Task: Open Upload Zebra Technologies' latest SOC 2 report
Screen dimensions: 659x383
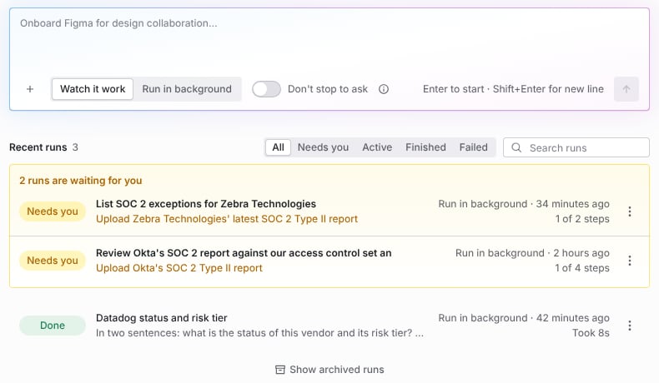Action: (227, 219)
